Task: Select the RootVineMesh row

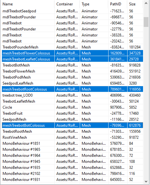Action: pyautogui.click(x=72, y=137)
